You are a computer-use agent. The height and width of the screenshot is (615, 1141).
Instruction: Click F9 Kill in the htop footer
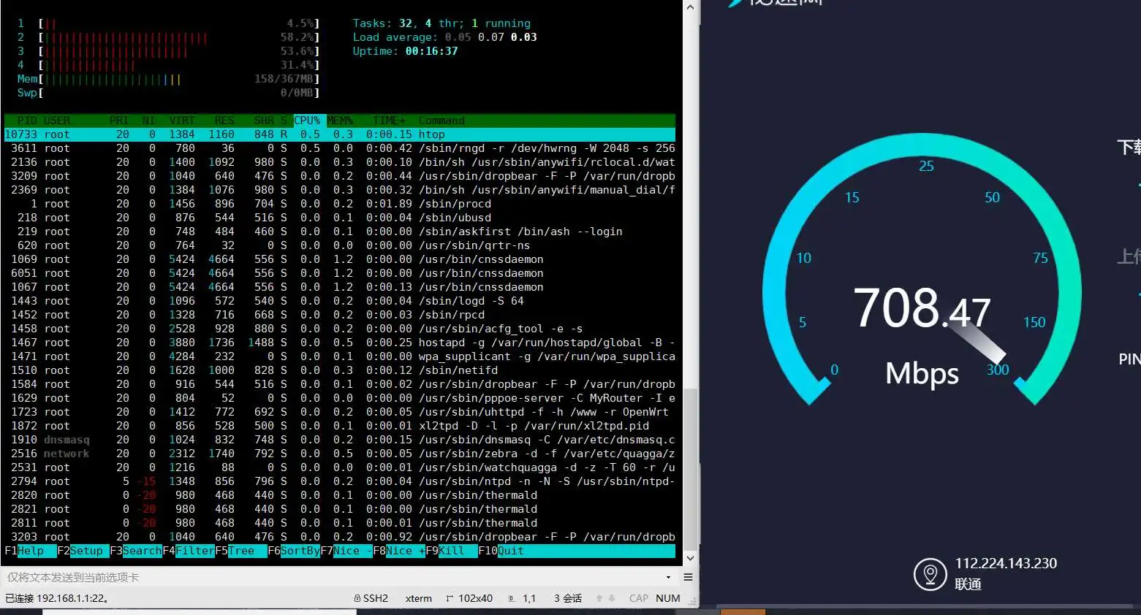pyautogui.click(x=451, y=551)
